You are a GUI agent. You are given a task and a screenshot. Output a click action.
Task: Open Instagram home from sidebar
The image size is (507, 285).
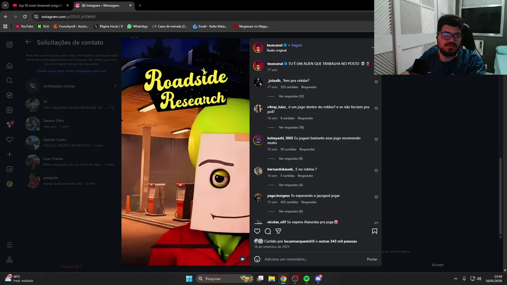(10, 66)
